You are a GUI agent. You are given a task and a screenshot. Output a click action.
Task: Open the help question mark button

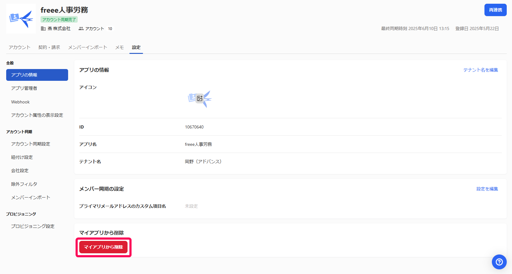(x=499, y=262)
